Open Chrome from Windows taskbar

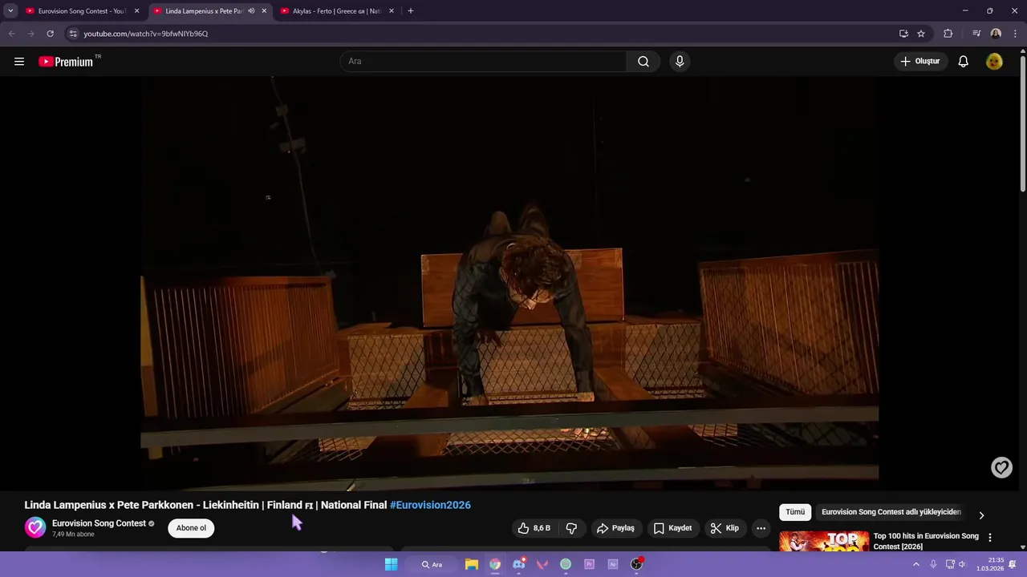(x=495, y=564)
